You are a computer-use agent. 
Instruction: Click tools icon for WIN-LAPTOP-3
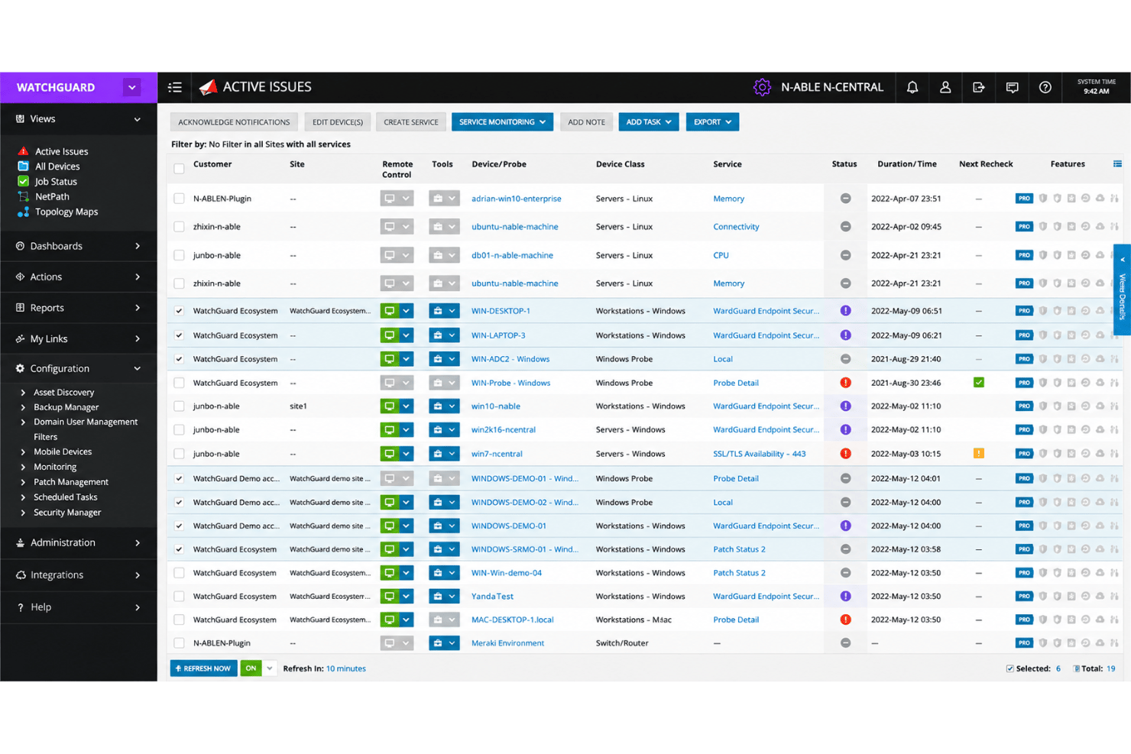(437, 335)
